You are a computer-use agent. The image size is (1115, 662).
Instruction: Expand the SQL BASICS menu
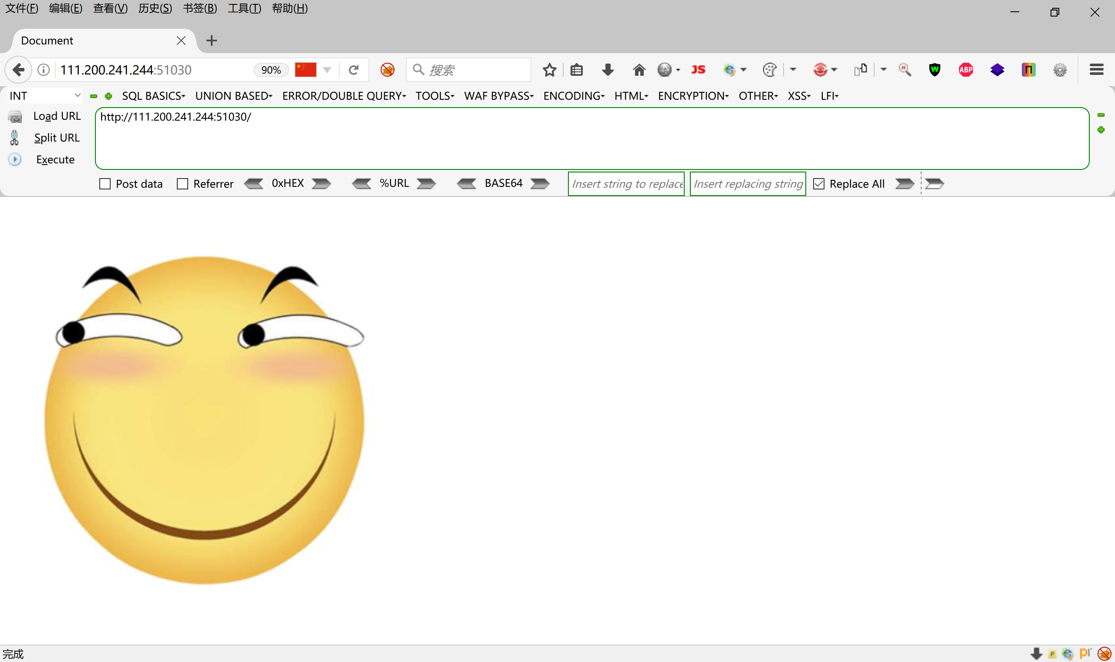click(x=153, y=96)
